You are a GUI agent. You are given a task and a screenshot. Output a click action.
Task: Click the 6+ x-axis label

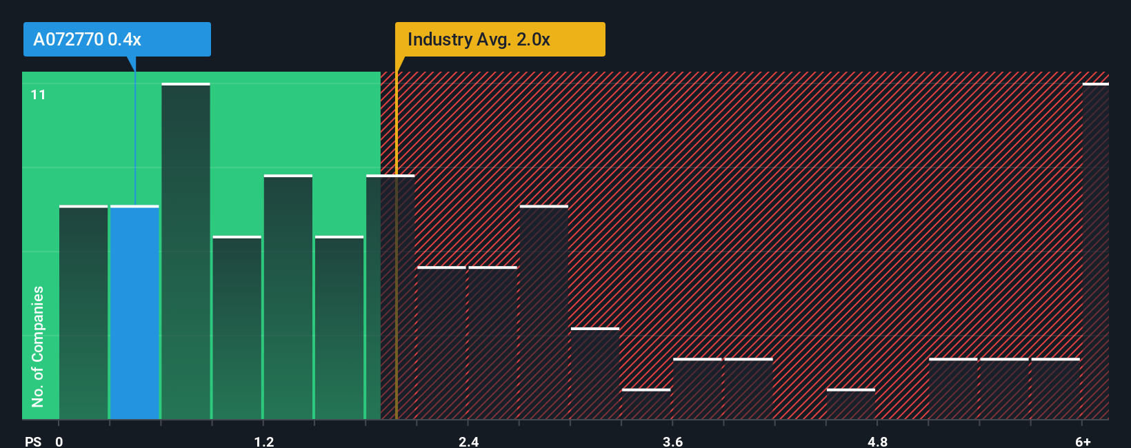pyautogui.click(x=1083, y=441)
